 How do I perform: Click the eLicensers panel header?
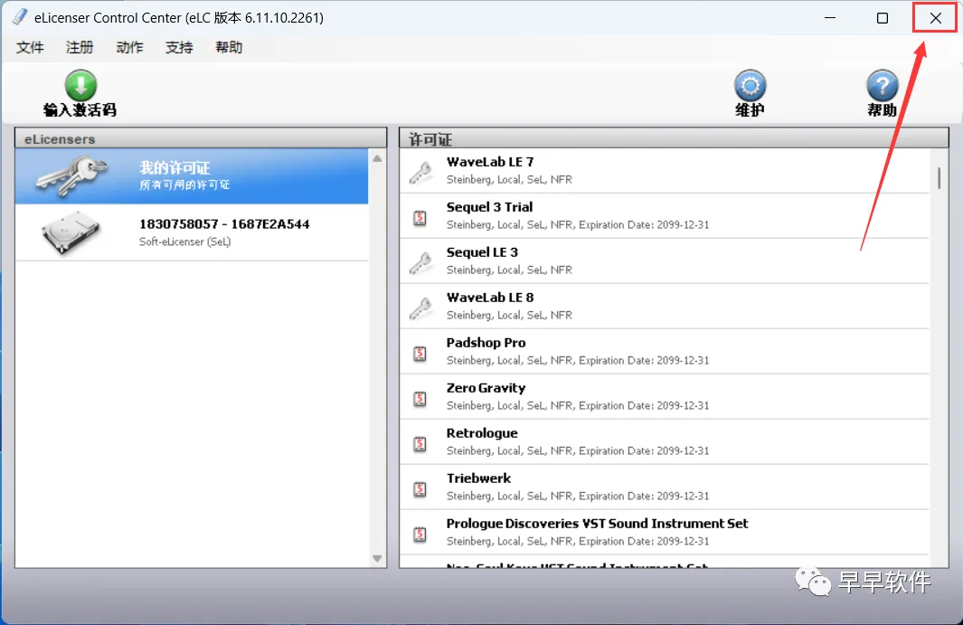click(x=201, y=139)
